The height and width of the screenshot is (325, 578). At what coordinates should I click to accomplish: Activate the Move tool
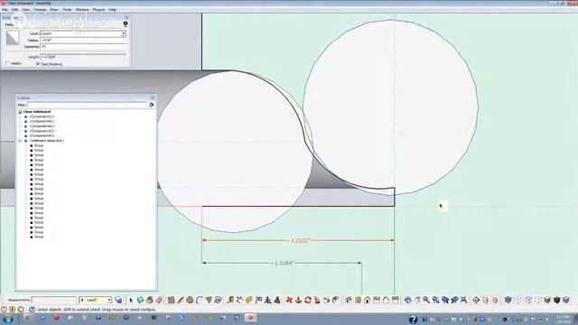click(289, 301)
